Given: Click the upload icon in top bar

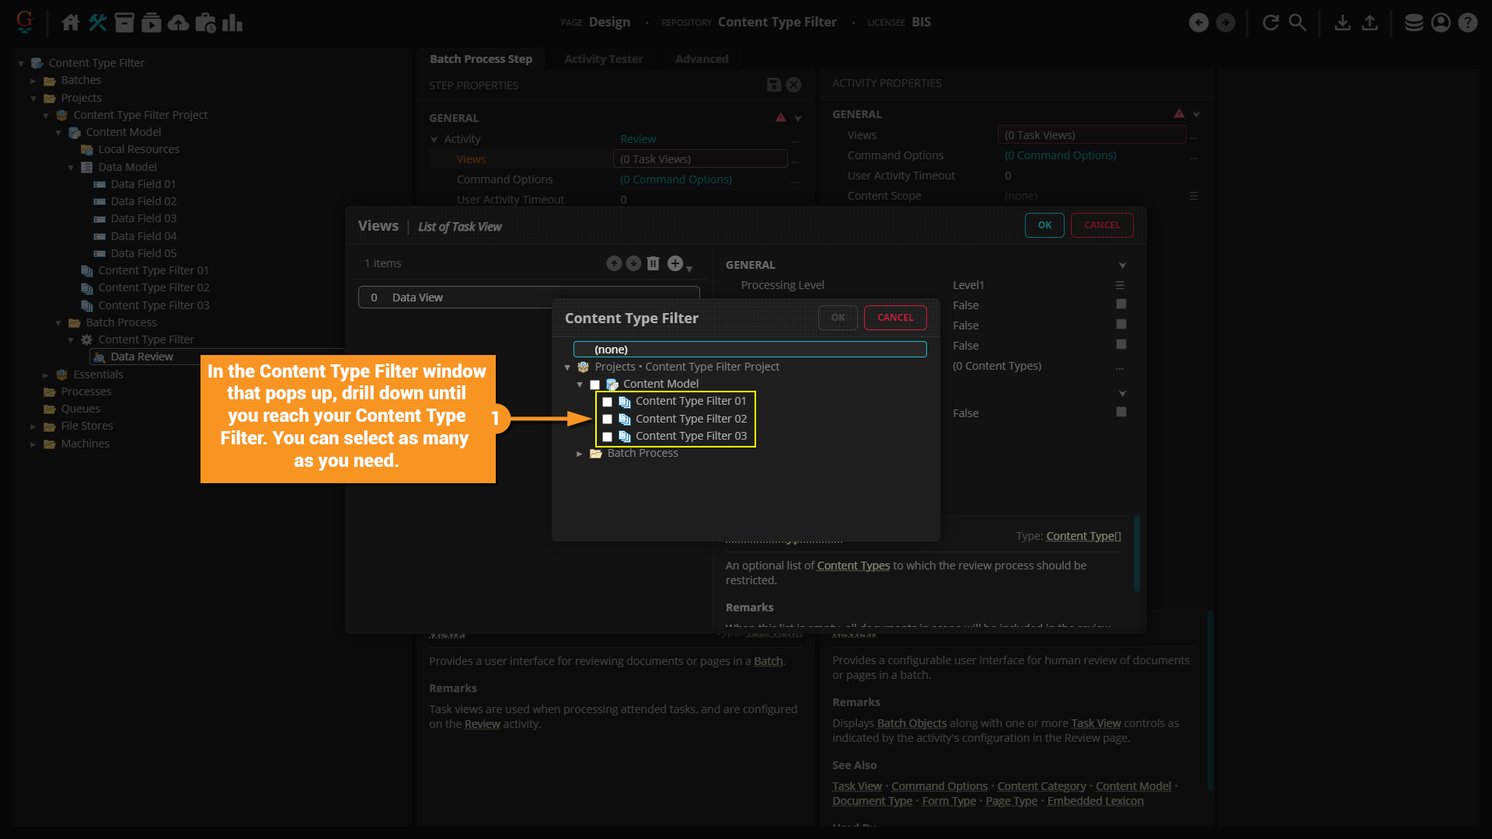Looking at the screenshot, I should pyautogui.click(x=1370, y=23).
